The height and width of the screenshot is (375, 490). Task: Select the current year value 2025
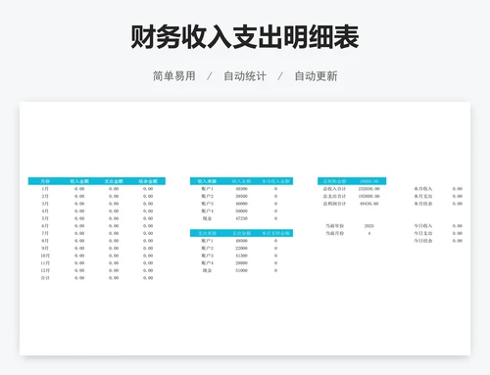369,226
